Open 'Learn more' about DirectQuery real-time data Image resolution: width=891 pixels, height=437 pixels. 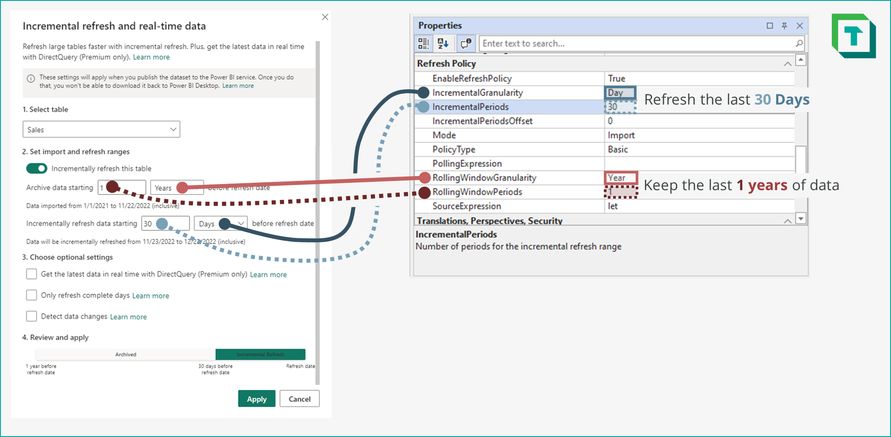(268, 274)
